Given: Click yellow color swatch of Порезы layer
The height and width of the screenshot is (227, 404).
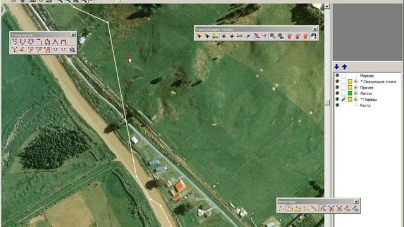Looking at the screenshot, I should coord(350,100).
